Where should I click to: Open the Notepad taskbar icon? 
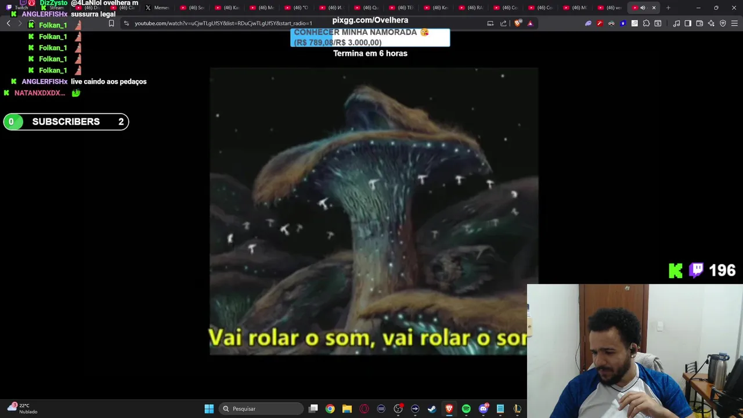500,409
